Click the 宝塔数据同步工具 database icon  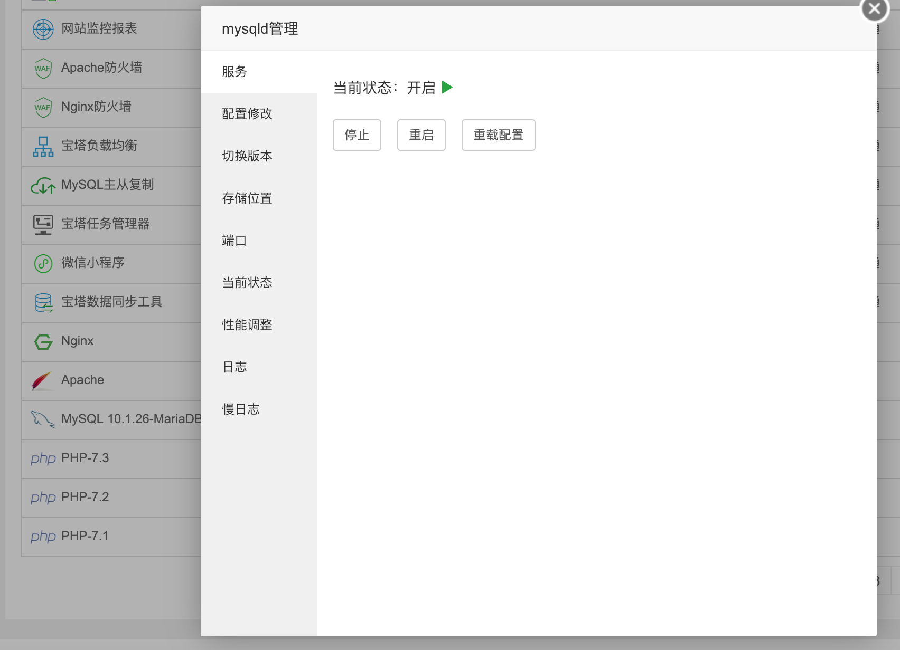(43, 303)
